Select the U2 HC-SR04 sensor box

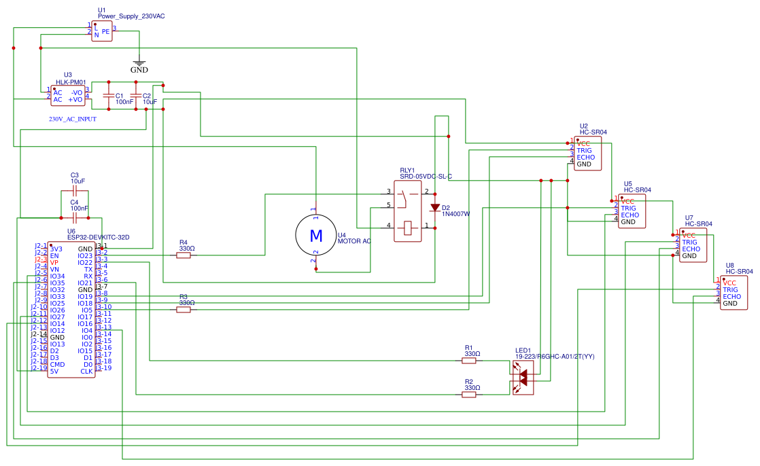587,154
